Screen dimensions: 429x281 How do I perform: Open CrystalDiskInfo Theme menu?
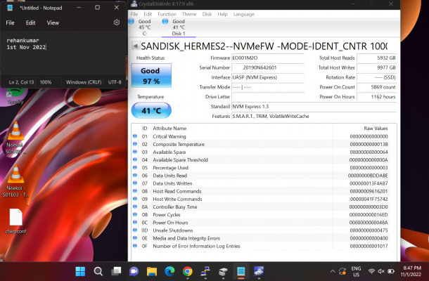click(x=189, y=14)
